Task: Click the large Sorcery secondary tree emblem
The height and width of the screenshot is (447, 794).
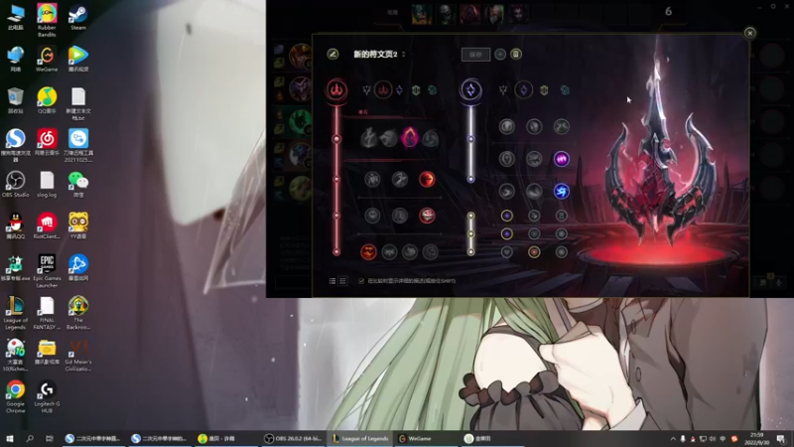Action: click(470, 90)
